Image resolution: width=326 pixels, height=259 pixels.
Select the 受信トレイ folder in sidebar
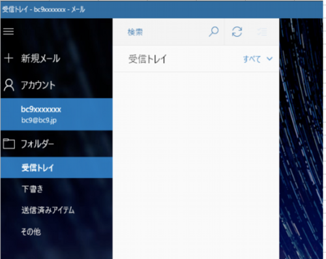point(57,168)
